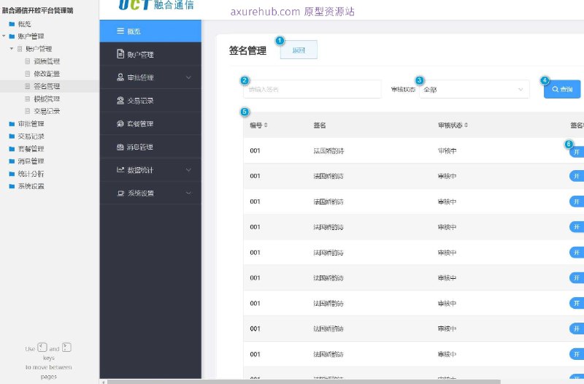
Task: Click the horizontal scrollbar at page bottom
Action: click(304, 382)
